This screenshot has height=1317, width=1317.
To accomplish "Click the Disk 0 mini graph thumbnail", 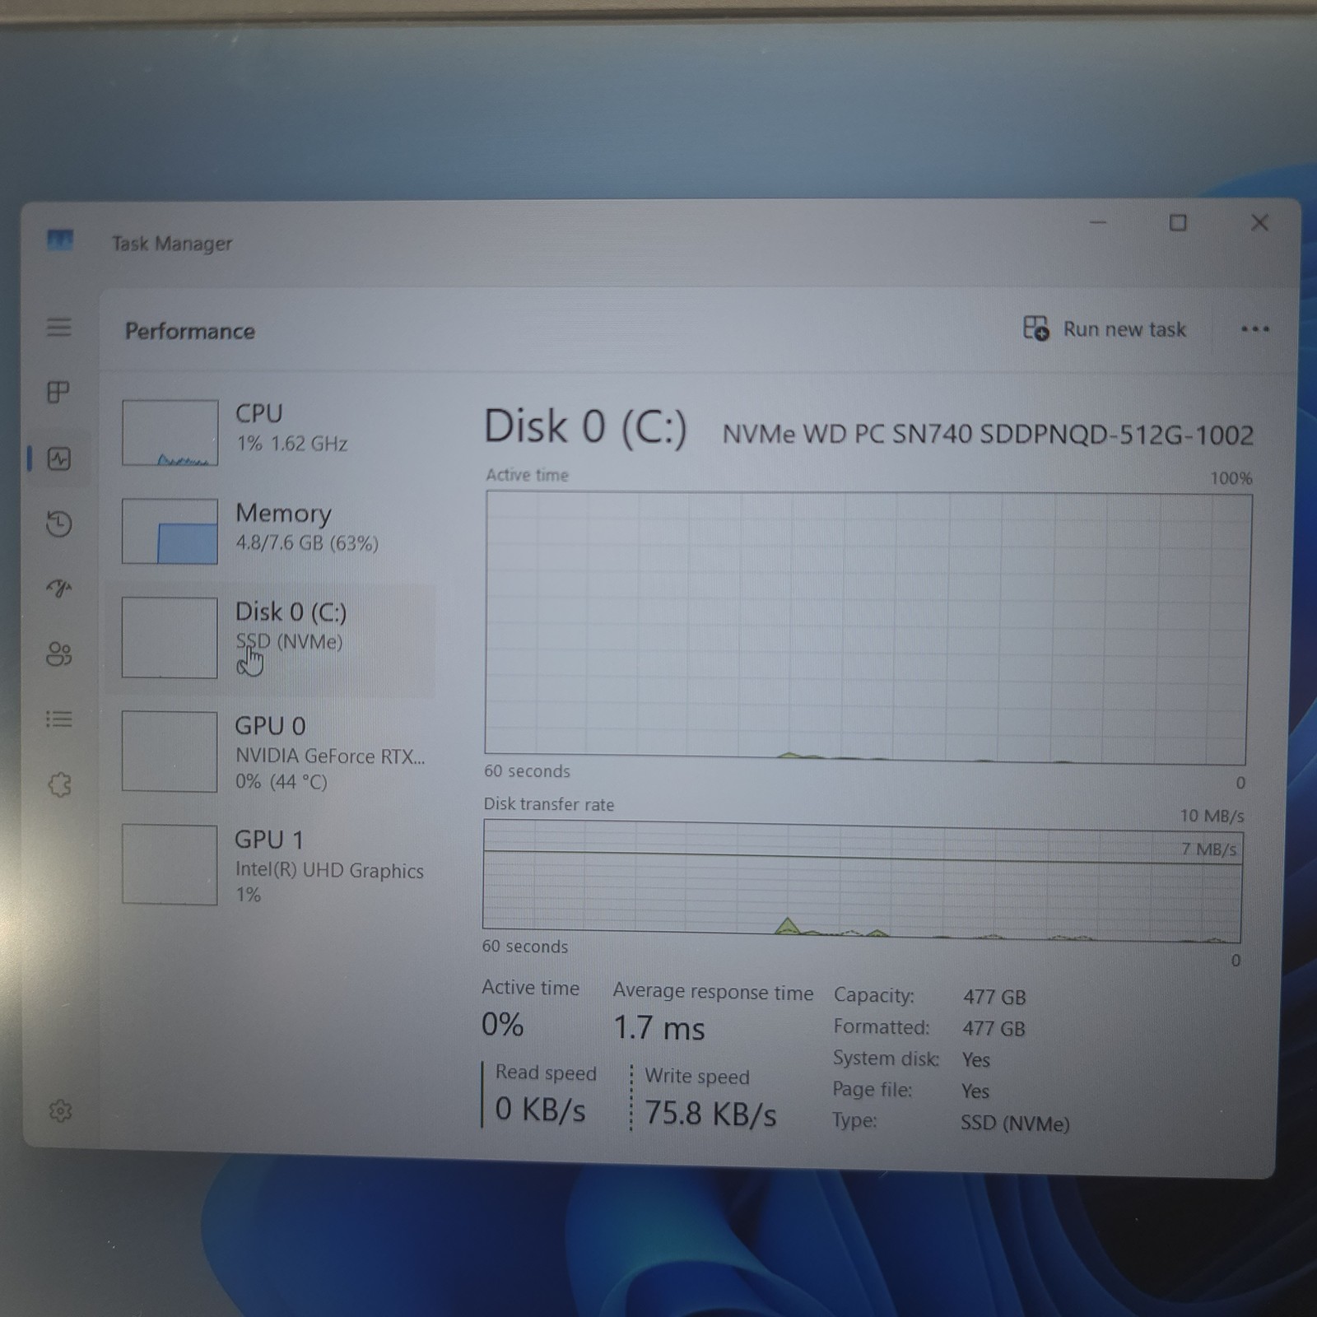I will pyautogui.click(x=170, y=637).
